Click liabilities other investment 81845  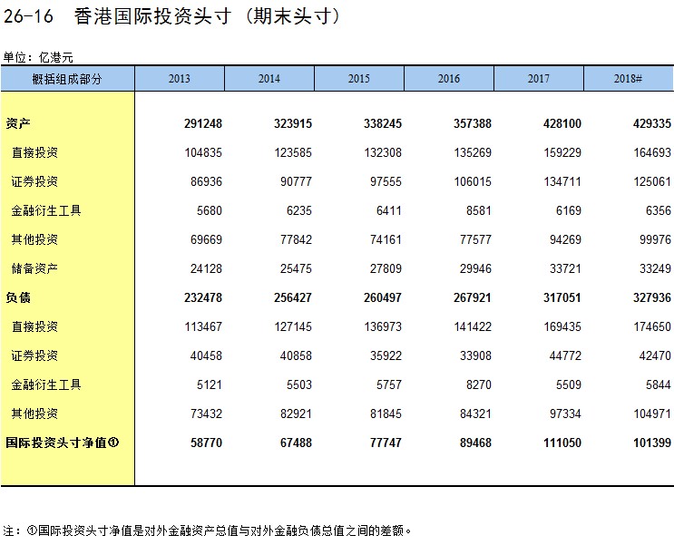[x=386, y=414]
